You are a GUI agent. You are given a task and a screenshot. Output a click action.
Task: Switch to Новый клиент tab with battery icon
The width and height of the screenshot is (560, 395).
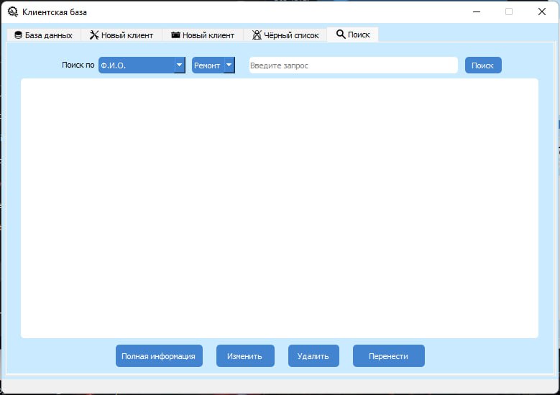coord(203,35)
